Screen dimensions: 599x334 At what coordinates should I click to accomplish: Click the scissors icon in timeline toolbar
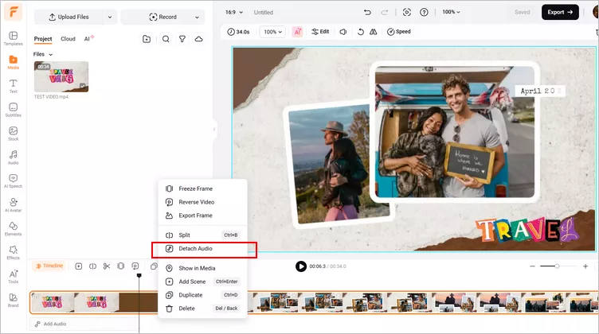[x=107, y=266]
